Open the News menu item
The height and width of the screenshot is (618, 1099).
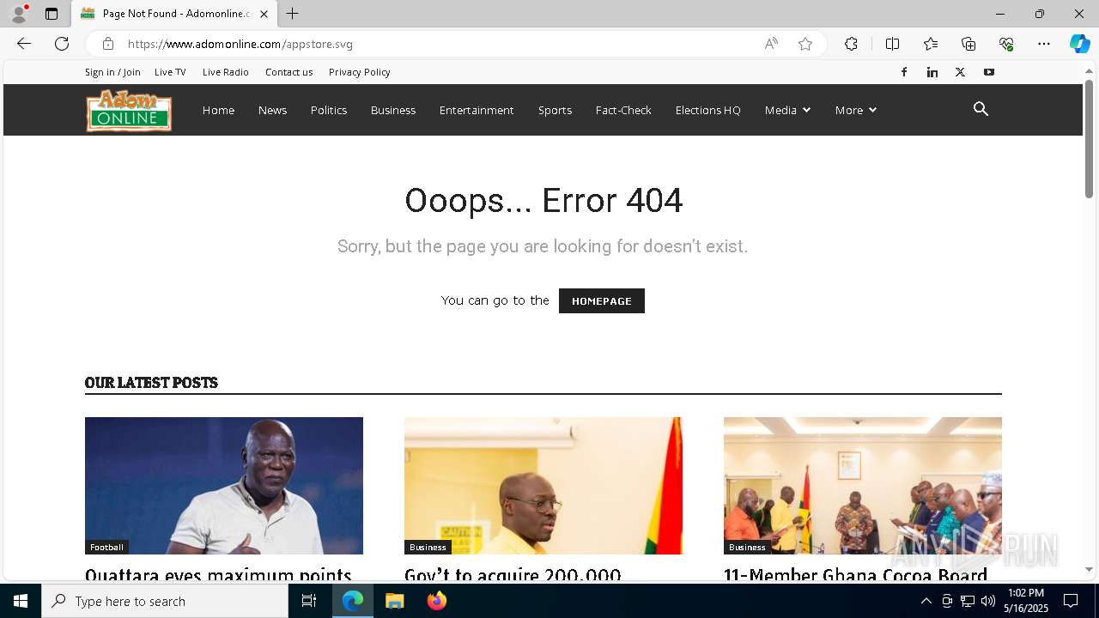(272, 110)
